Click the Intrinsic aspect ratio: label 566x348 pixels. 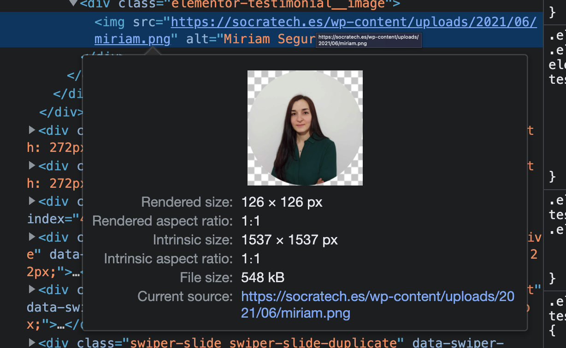coord(169,259)
